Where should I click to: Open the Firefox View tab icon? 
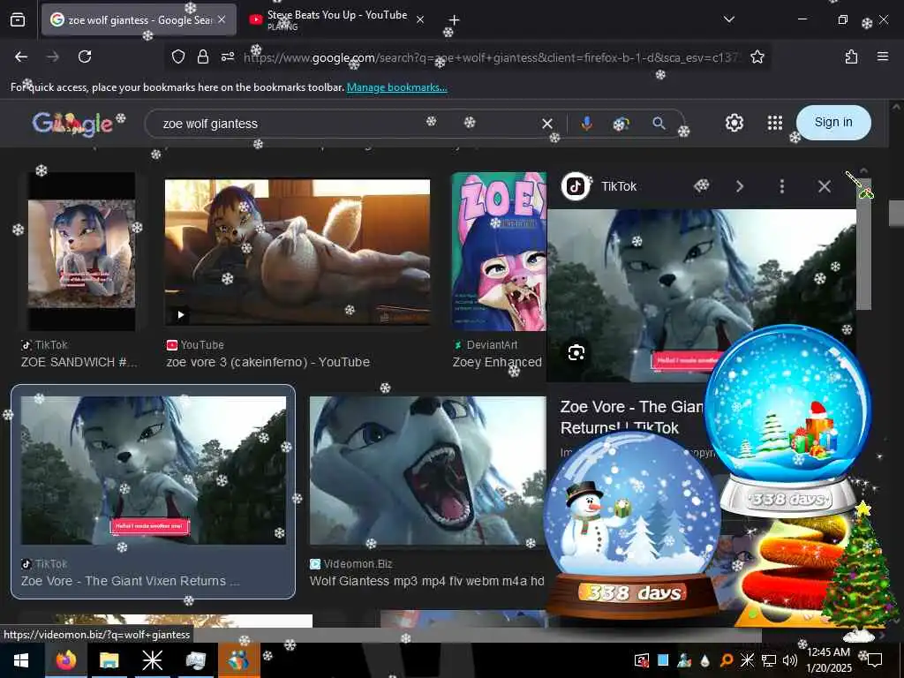click(18, 20)
